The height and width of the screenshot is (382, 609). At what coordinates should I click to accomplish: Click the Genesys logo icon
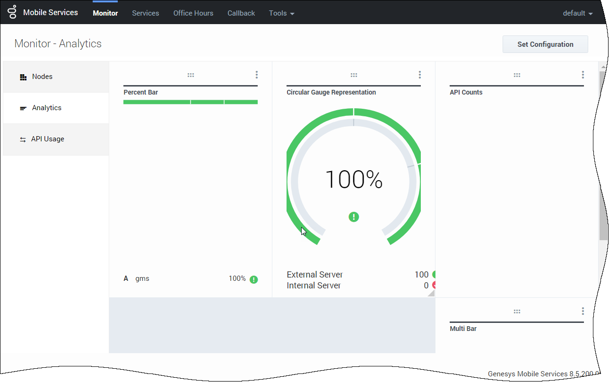12,12
